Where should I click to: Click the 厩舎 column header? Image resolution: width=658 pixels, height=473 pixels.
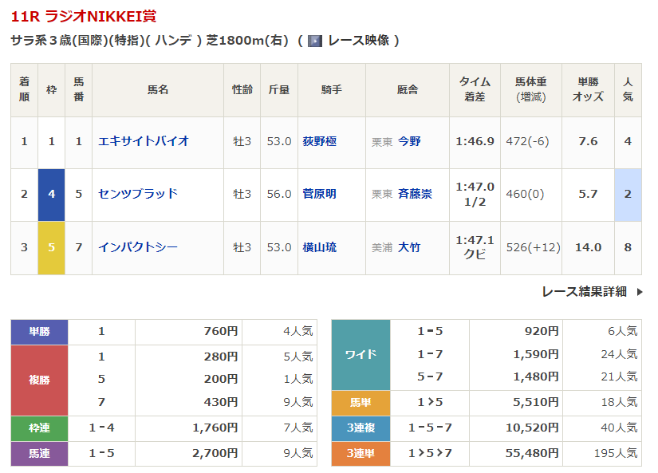tap(408, 90)
